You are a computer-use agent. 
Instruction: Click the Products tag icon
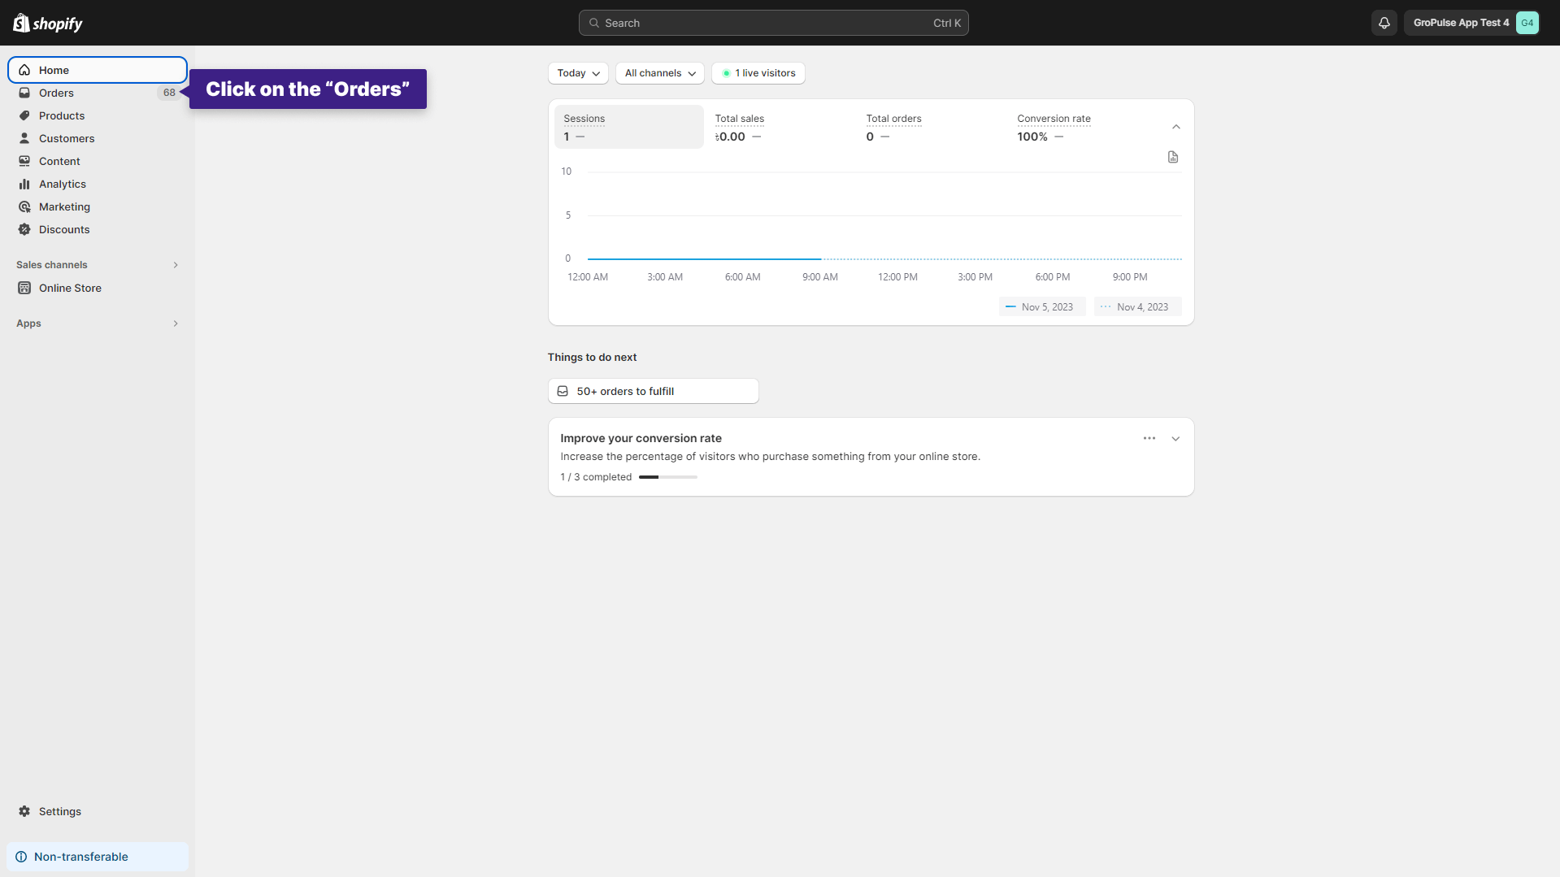point(24,115)
